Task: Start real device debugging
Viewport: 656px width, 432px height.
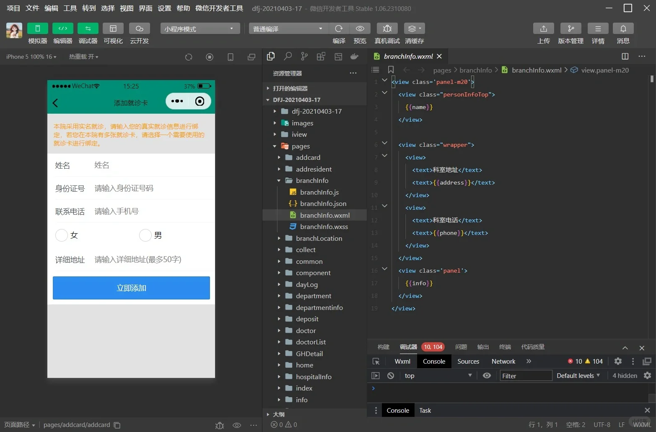Action: [387, 29]
